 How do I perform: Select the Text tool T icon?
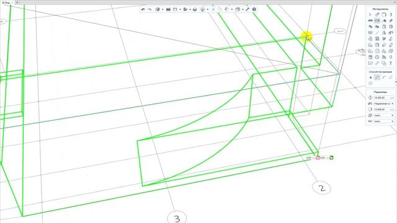click(391, 63)
